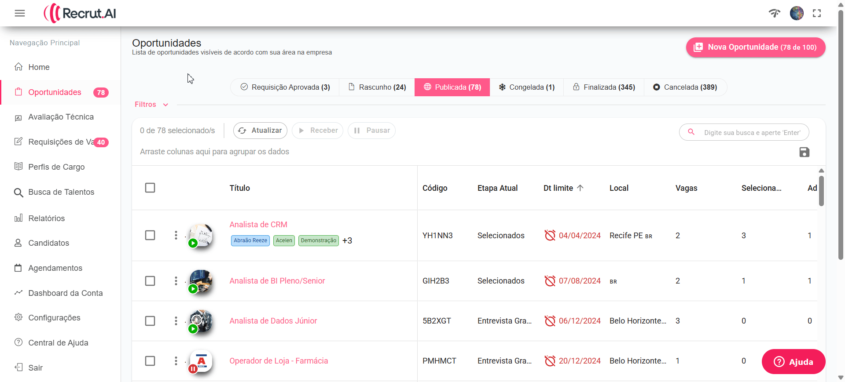Sort by the Dt limite column header
845x382 pixels.
pos(558,188)
